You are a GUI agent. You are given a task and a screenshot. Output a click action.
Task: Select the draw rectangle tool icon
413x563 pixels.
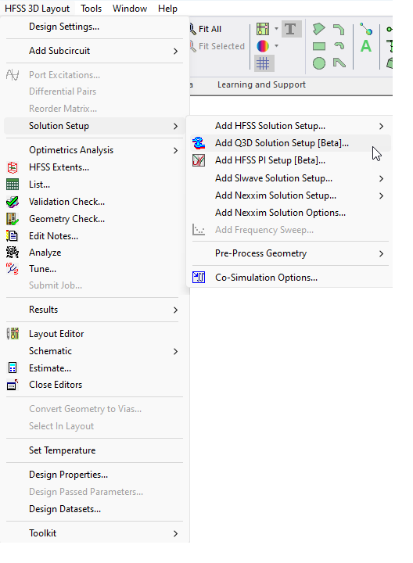[x=319, y=46]
